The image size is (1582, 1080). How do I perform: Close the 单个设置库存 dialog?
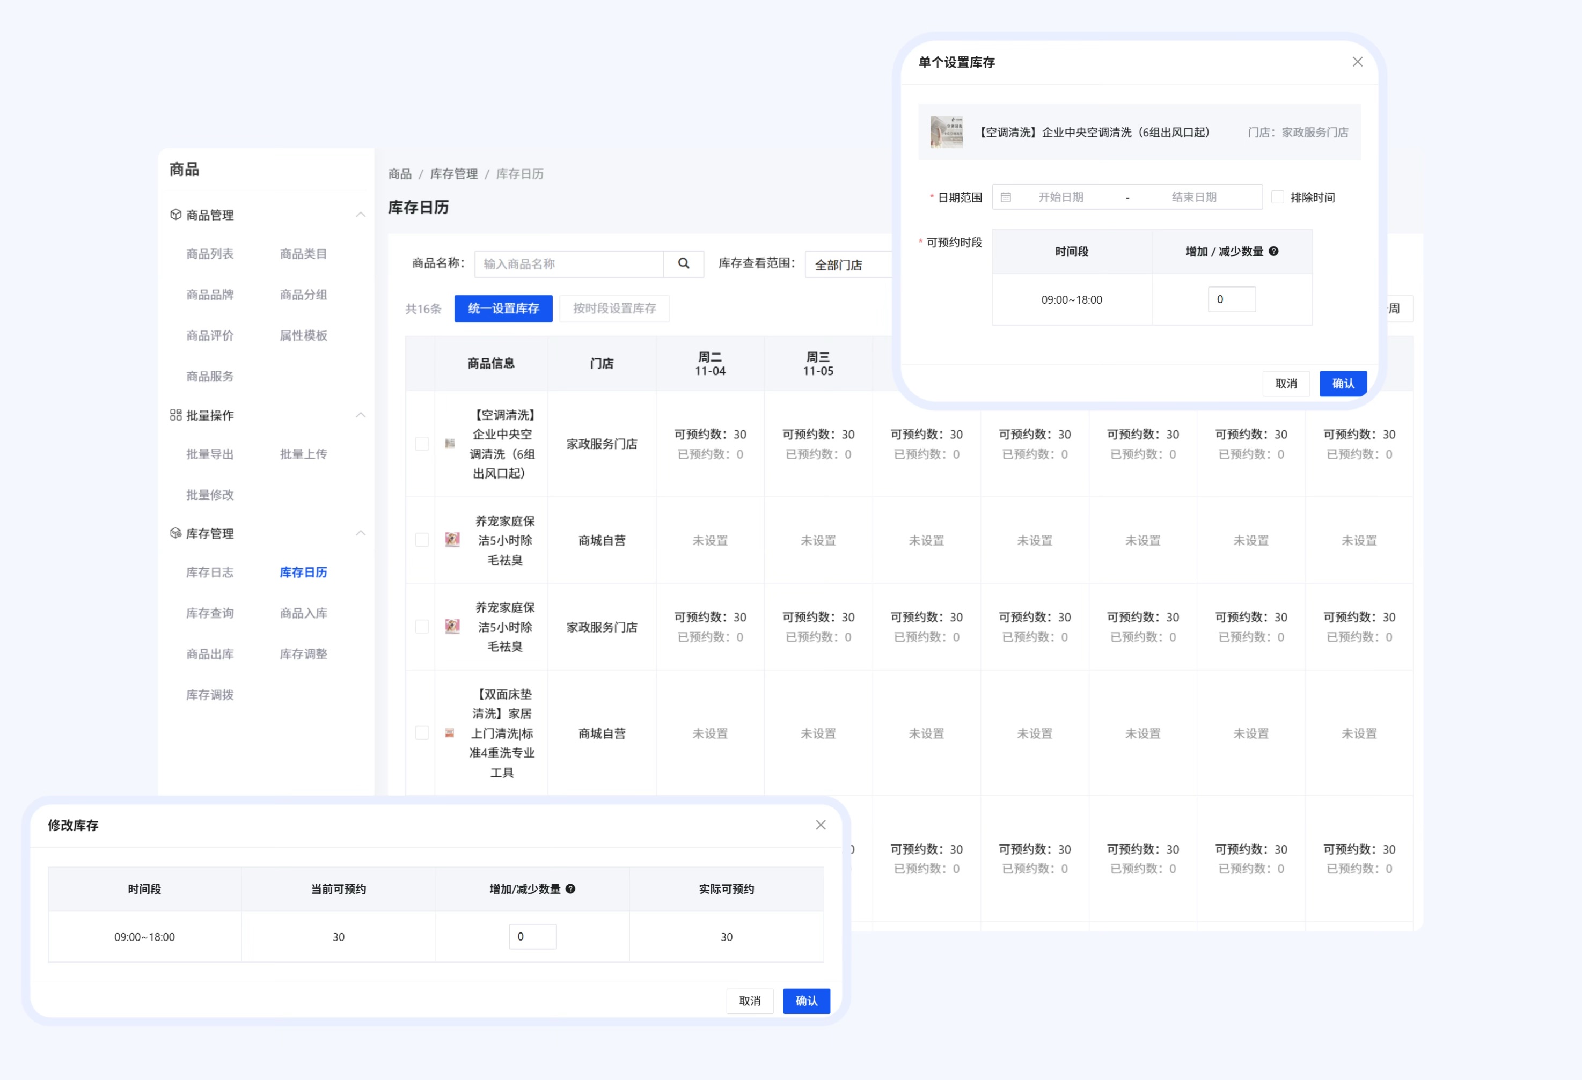click(x=1357, y=62)
